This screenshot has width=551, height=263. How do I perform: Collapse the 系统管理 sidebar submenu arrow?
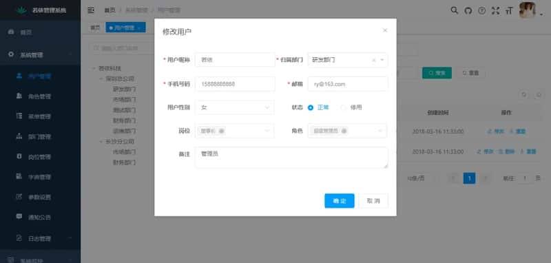click(71, 54)
